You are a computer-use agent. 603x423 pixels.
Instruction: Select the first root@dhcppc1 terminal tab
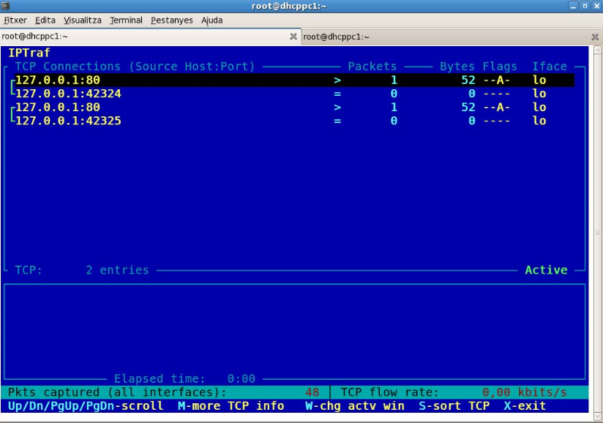[x=139, y=37]
